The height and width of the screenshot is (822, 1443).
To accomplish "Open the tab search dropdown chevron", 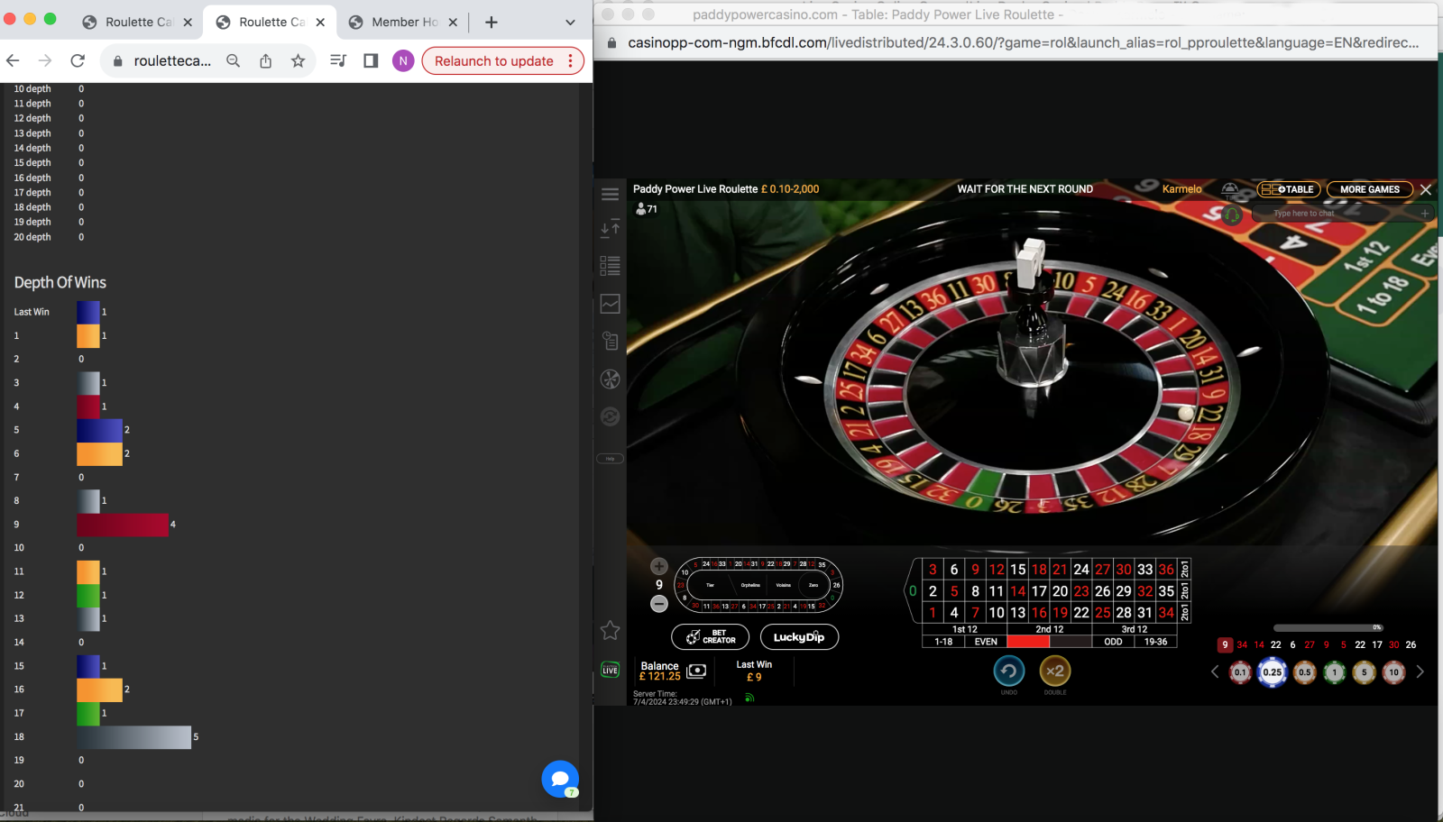I will click(x=570, y=22).
